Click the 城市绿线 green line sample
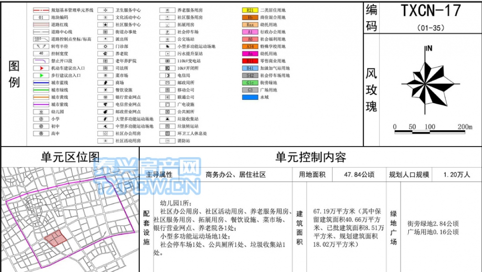The height and width of the screenshot is (272, 482). point(41,90)
